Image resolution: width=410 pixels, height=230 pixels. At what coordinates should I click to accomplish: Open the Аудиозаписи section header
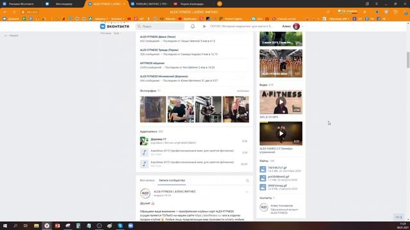click(148, 132)
